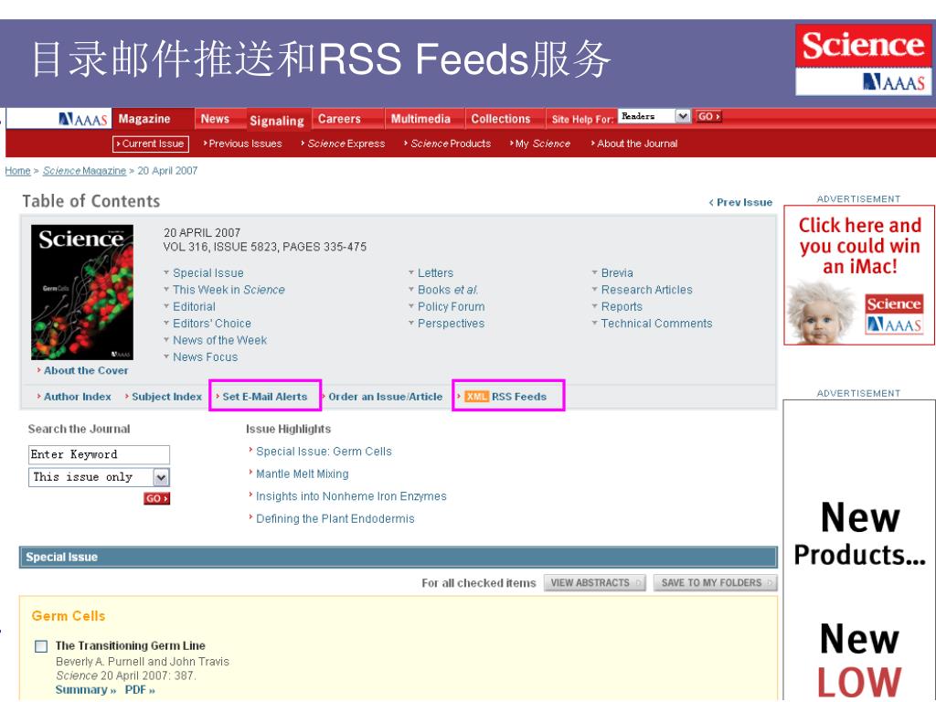Image resolution: width=936 pixels, height=702 pixels.
Task: Click Set E-Mail Alerts link
Action: 264,397
